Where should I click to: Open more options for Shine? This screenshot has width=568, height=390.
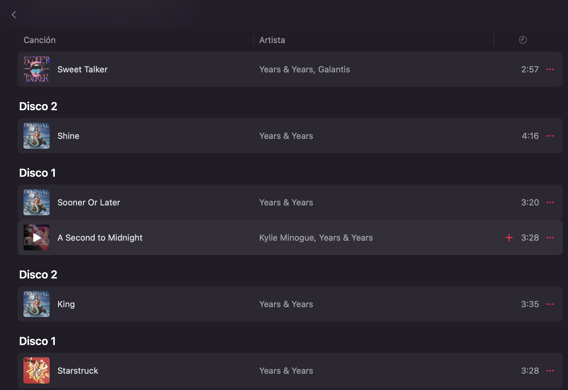[550, 136]
